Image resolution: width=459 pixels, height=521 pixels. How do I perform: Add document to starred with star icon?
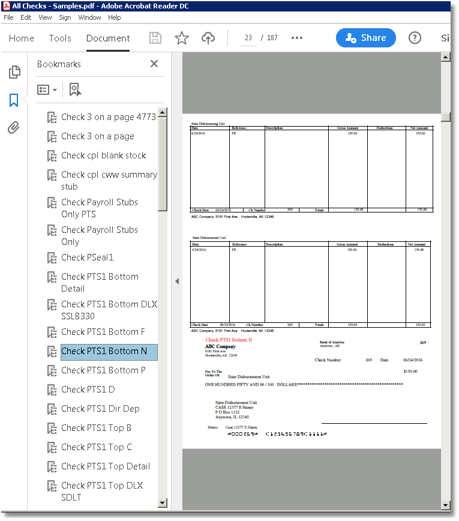point(182,38)
